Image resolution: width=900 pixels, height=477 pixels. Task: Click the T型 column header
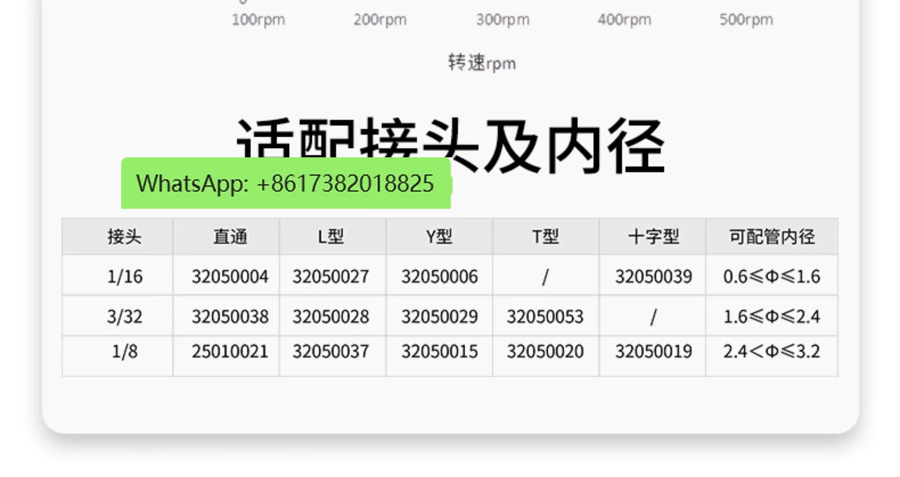click(x=545, y=237)
